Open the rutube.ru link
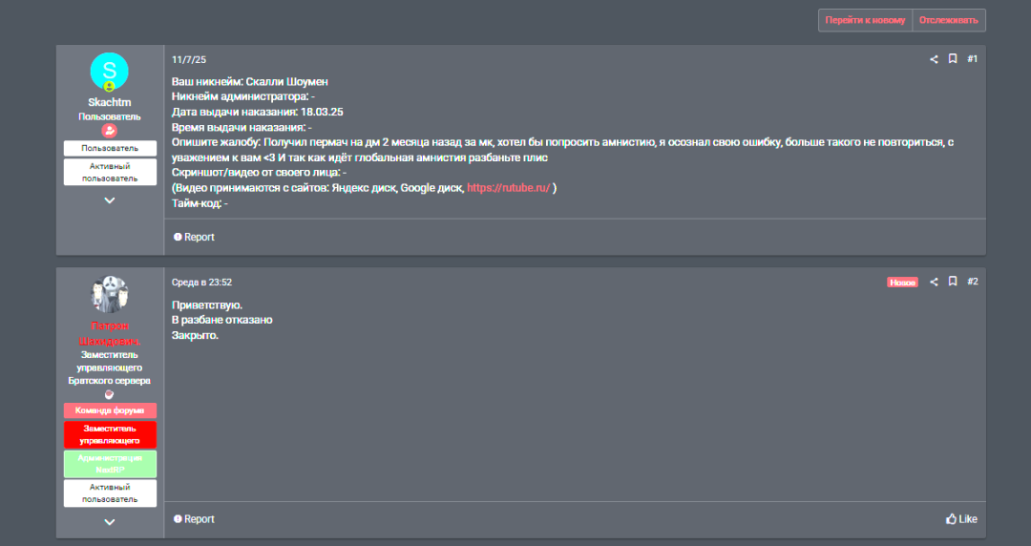1031x546 pixels. pos(508,188)
